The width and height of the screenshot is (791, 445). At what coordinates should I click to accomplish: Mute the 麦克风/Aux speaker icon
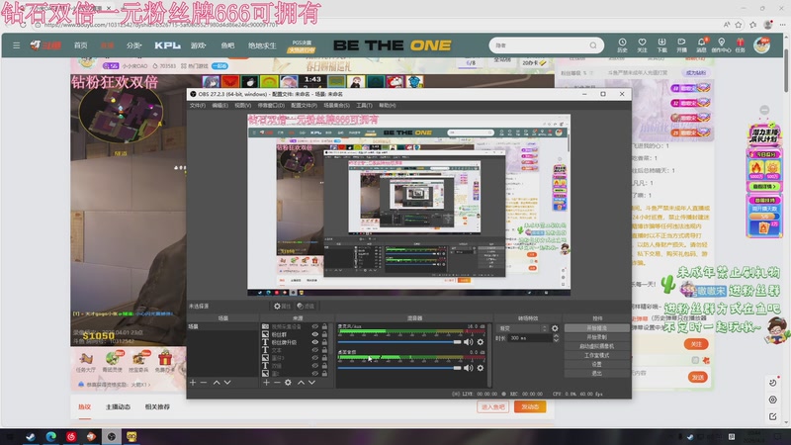(469, 342)
